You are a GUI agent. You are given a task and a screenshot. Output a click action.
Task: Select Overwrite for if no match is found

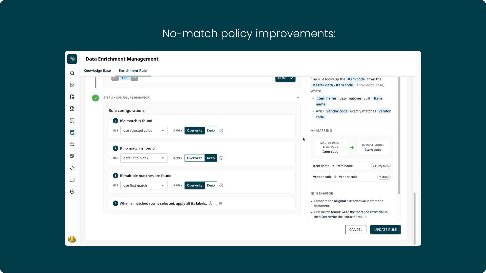click(194, 158)
